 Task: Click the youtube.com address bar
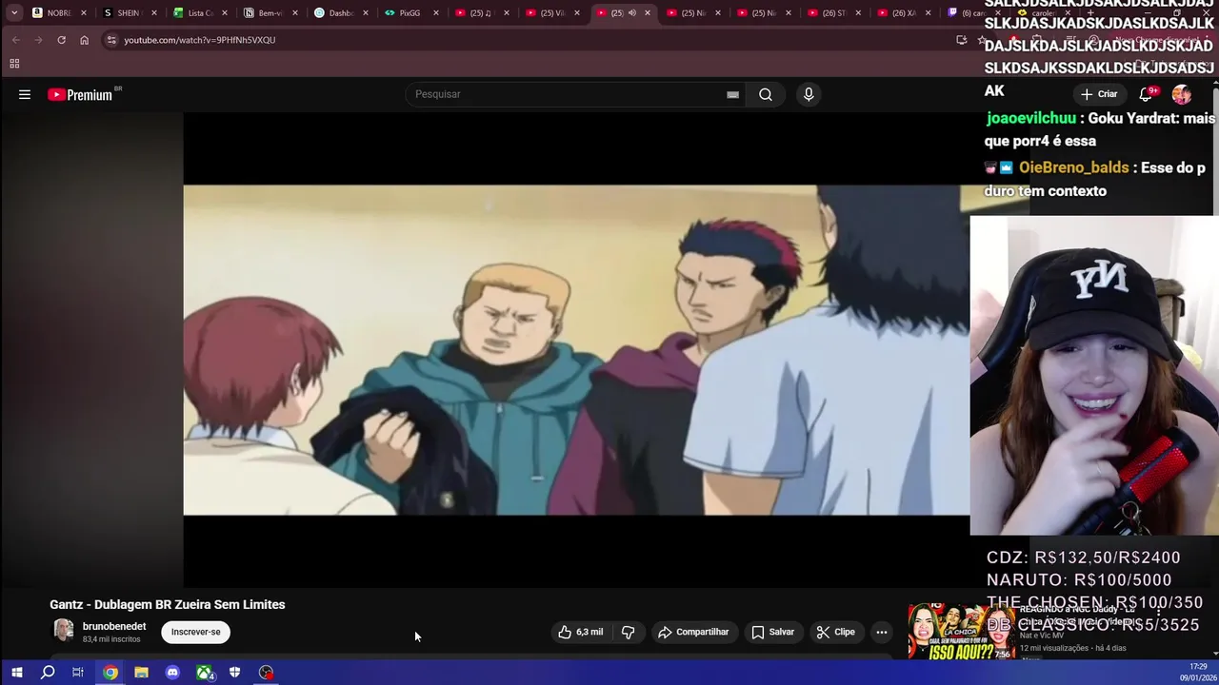[x=533, y=40]
